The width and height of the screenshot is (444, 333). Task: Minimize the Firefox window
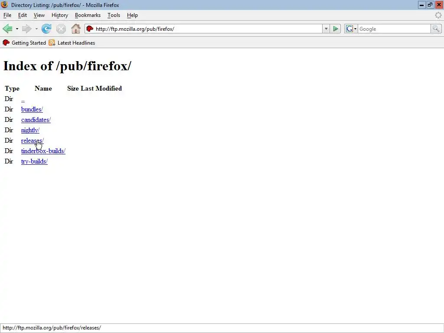click(x=421, y=5)
